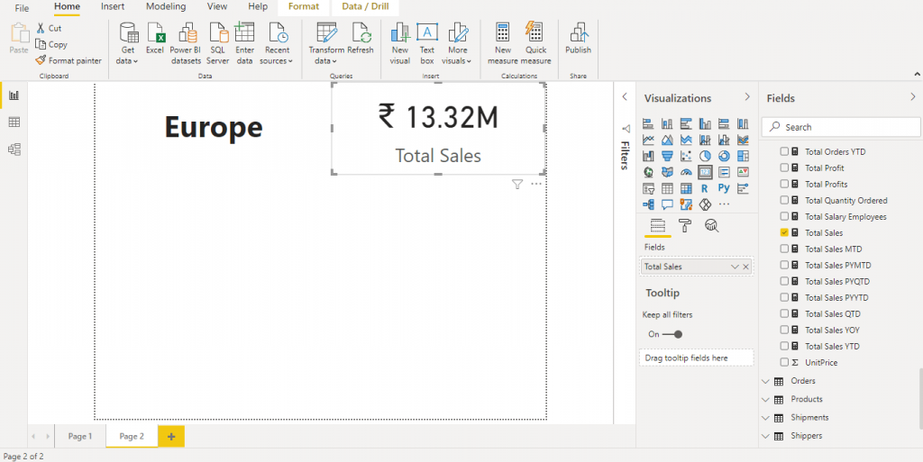Create a New measure

(503, 44)
